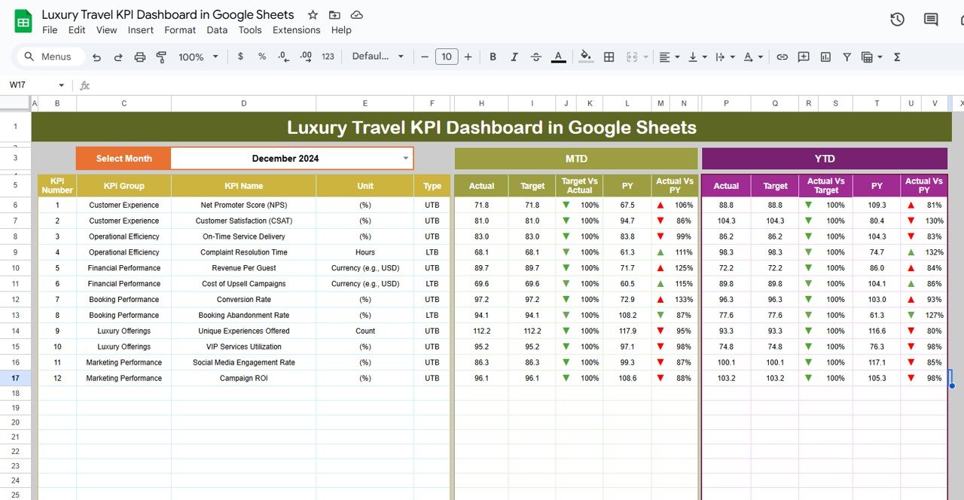The height and width of the screenshot is (500, 964).
Task: Select row 10 header
Action: tap(16, 268)
